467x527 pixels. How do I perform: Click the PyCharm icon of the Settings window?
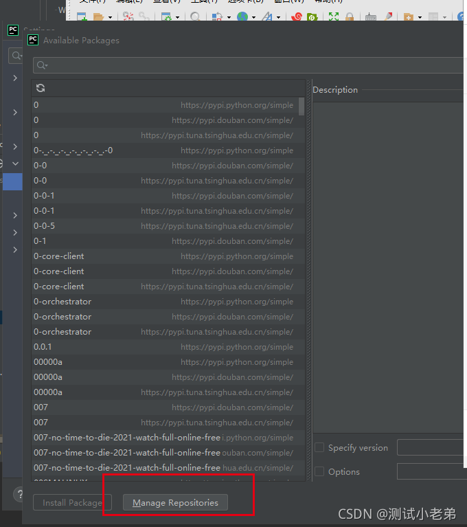[x=13, y=30]
